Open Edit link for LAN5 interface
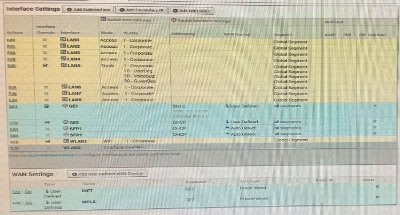400x215 pixels. tap(11, 66)
